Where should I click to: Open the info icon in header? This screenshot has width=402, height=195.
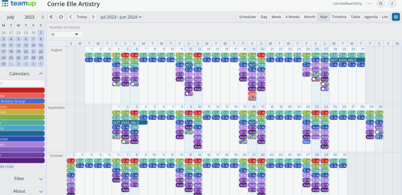click(392, 4)
